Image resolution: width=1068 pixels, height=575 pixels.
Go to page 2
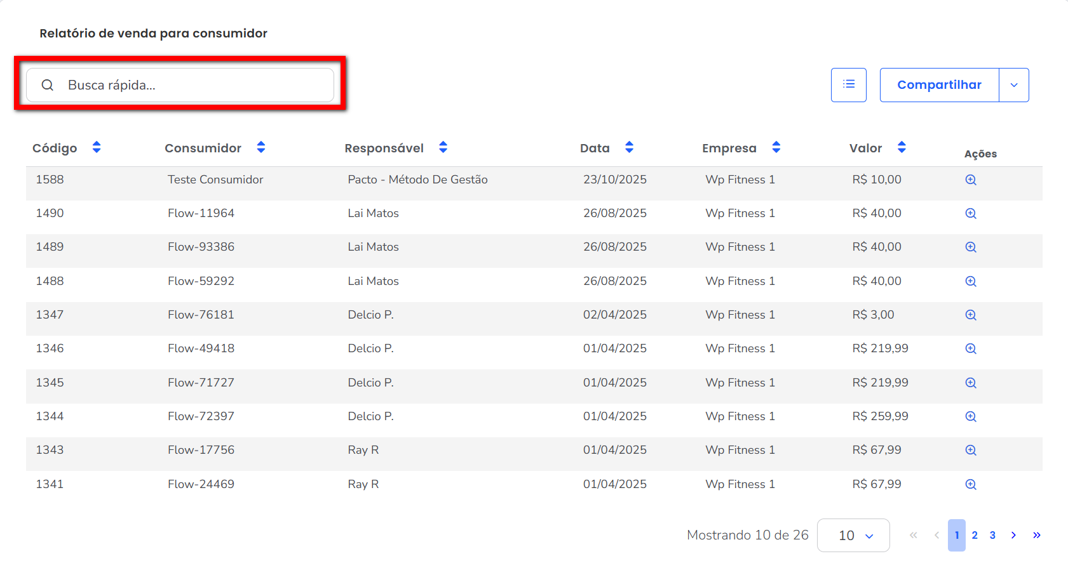click(x=975, y=535)
